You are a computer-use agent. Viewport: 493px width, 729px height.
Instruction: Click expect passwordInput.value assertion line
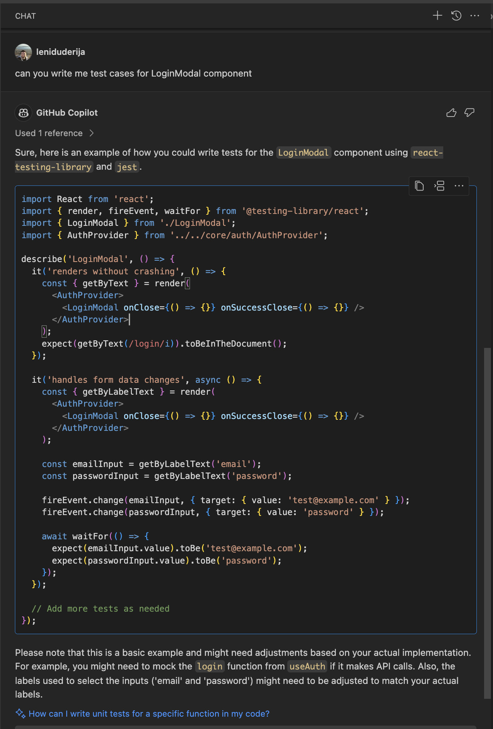[167, 561]
